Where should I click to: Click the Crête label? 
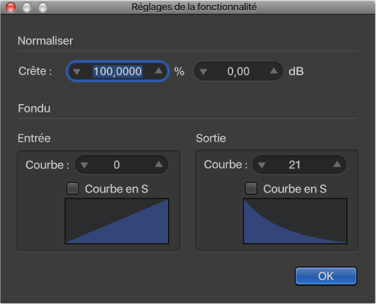point(35,71)
